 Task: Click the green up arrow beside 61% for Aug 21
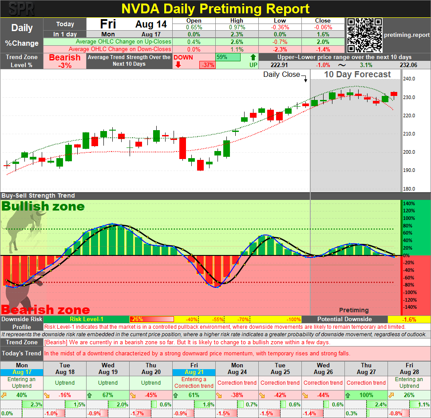coord(176,395)
